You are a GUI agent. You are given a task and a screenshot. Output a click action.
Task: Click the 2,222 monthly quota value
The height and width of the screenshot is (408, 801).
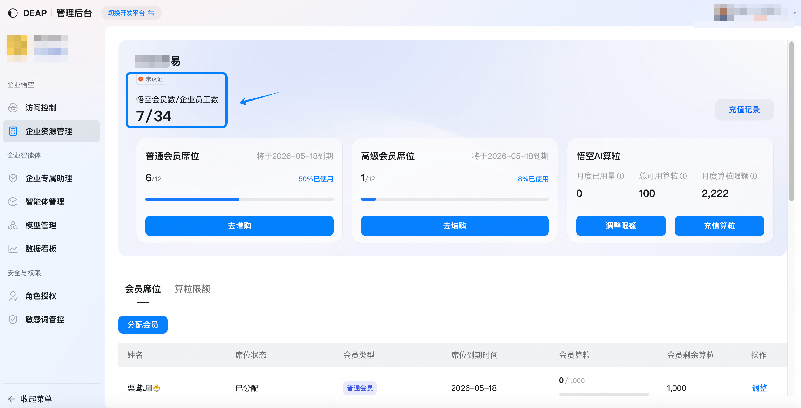pos(715,194)
